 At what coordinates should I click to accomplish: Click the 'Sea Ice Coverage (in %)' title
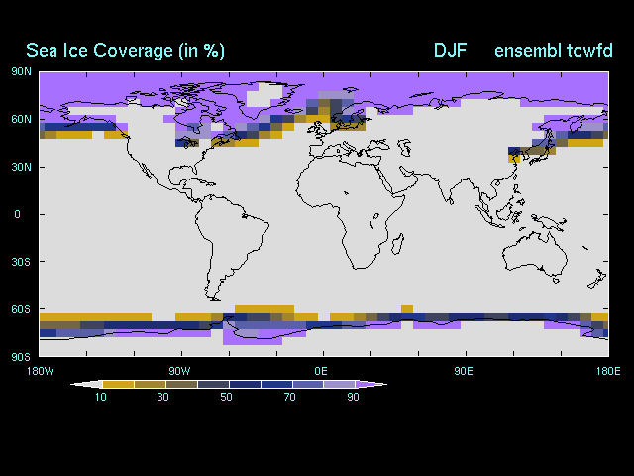pos(125,51)
